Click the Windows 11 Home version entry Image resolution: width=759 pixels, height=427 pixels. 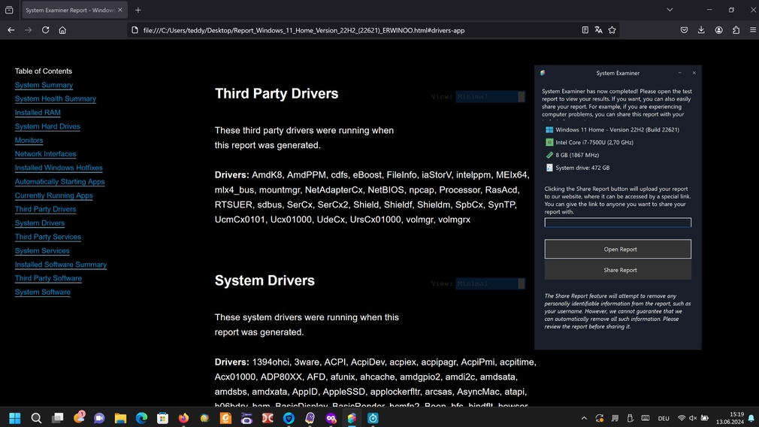pos(612,130)
